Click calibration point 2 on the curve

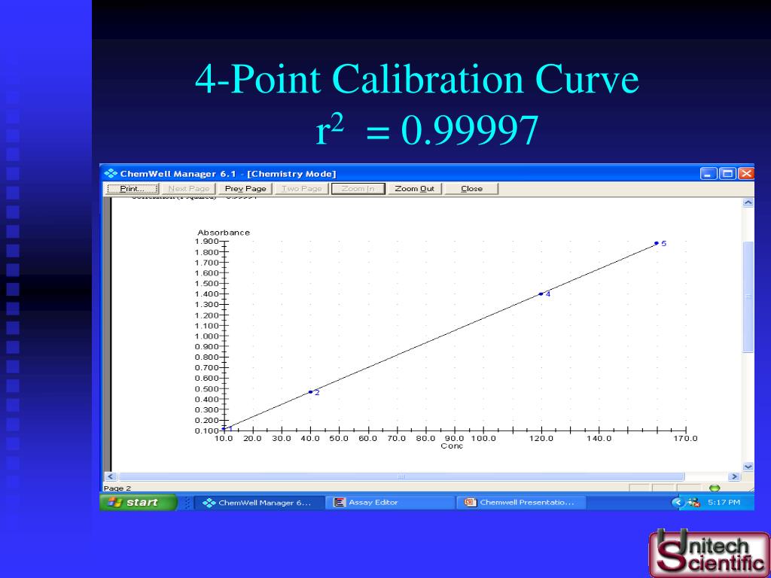coord(310,392)
